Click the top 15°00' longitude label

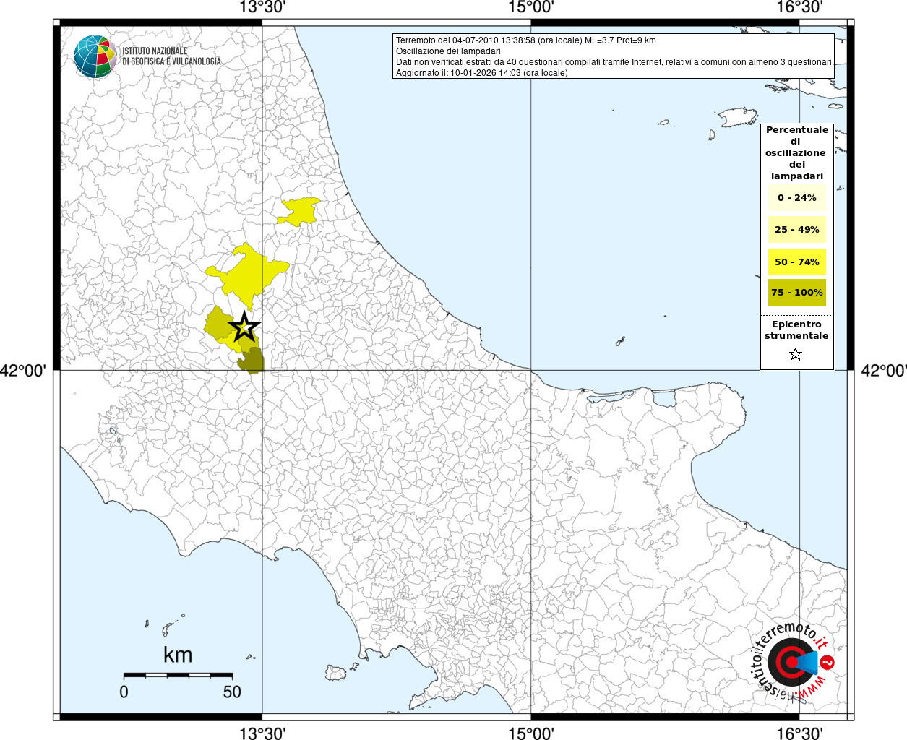tap(531, 8)
